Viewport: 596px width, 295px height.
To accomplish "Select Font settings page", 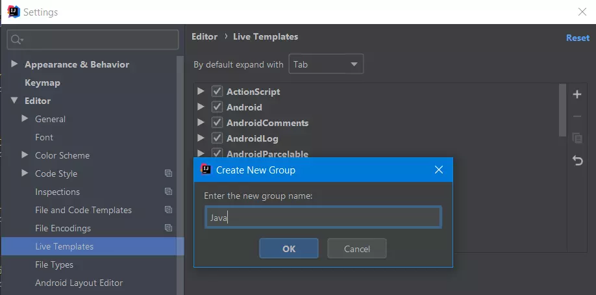I will click(x=44, y=137).
